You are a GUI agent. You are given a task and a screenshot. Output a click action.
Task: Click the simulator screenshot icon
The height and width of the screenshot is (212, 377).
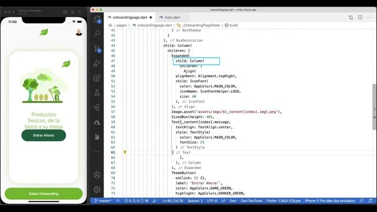(x=65, y=12)
